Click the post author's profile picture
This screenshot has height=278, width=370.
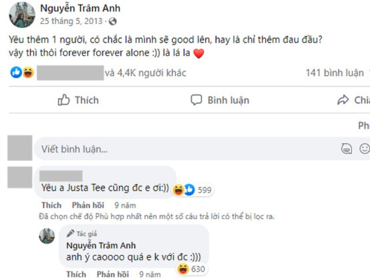coord(22,14)
